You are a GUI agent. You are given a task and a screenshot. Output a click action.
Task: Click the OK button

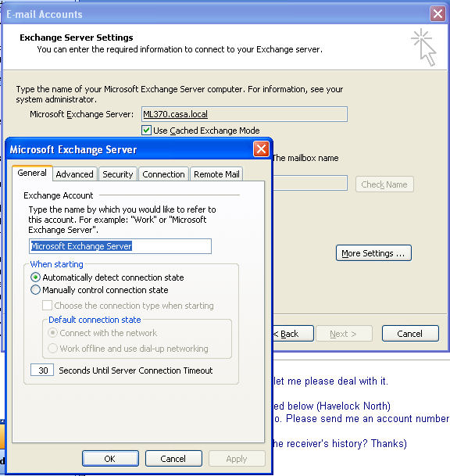[110, 458]
